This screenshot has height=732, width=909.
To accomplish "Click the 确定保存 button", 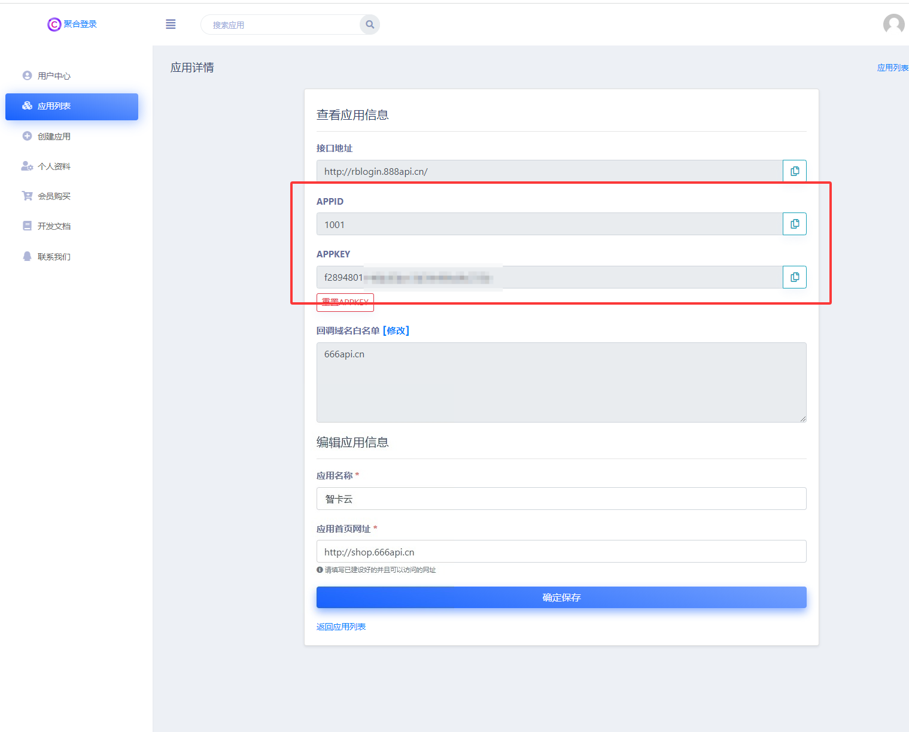I will (x=561, y=597).
